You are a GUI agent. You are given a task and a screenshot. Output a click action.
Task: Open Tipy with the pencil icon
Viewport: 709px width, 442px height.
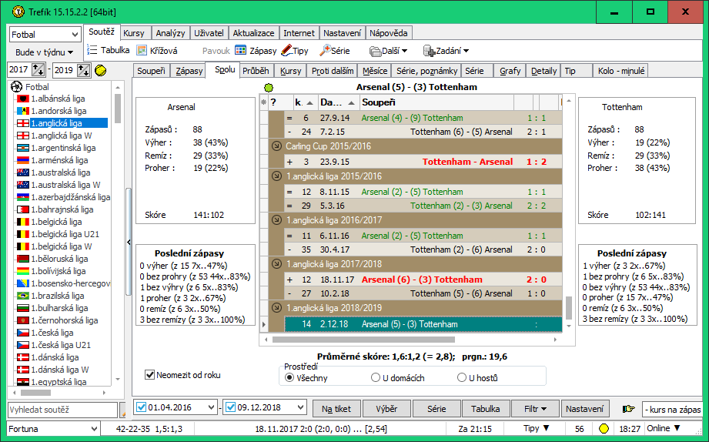pos(295,51)
